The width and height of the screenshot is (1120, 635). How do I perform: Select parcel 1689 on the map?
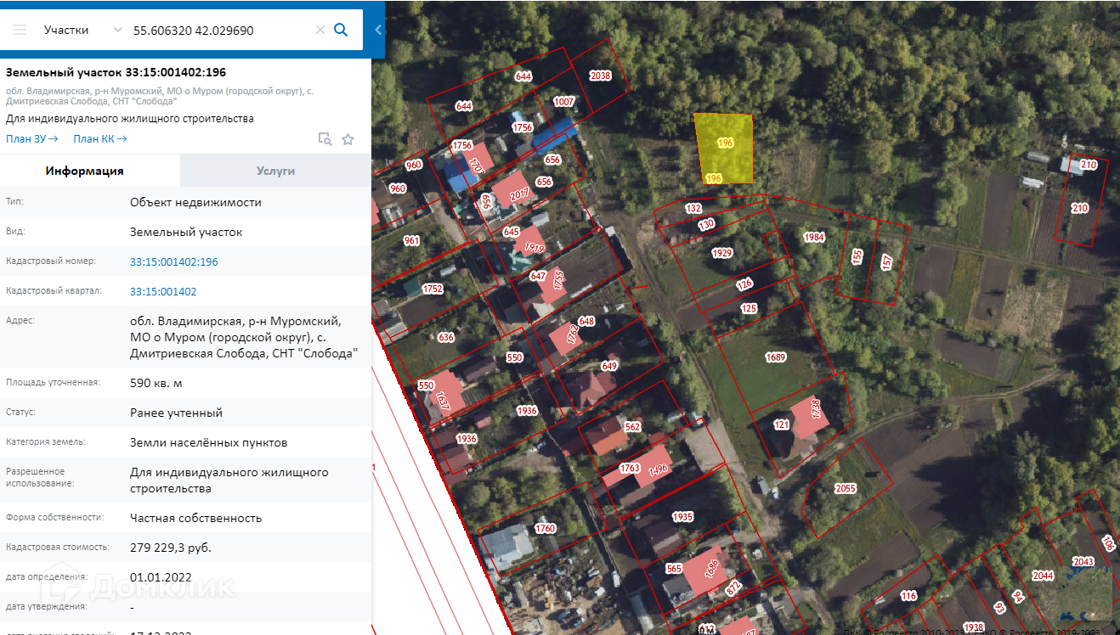[x=775, y=357]
